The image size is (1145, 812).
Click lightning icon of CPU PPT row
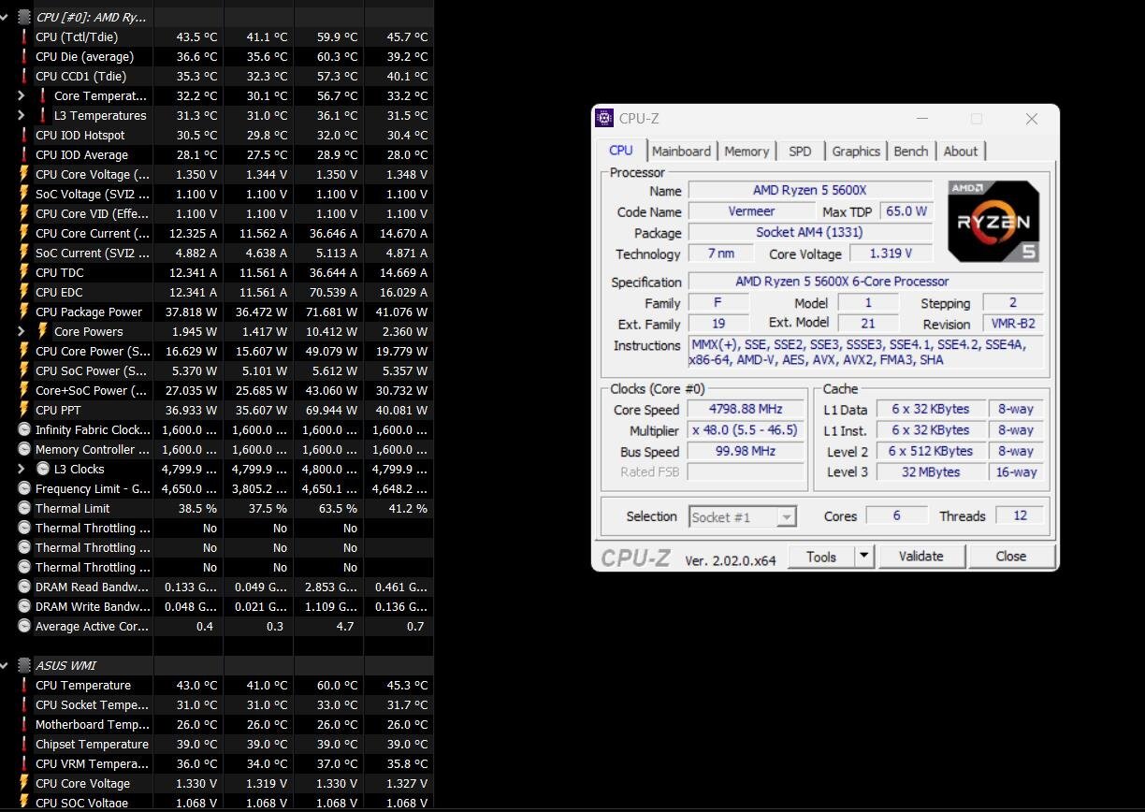pyautogui.click(x=24, y=410)
